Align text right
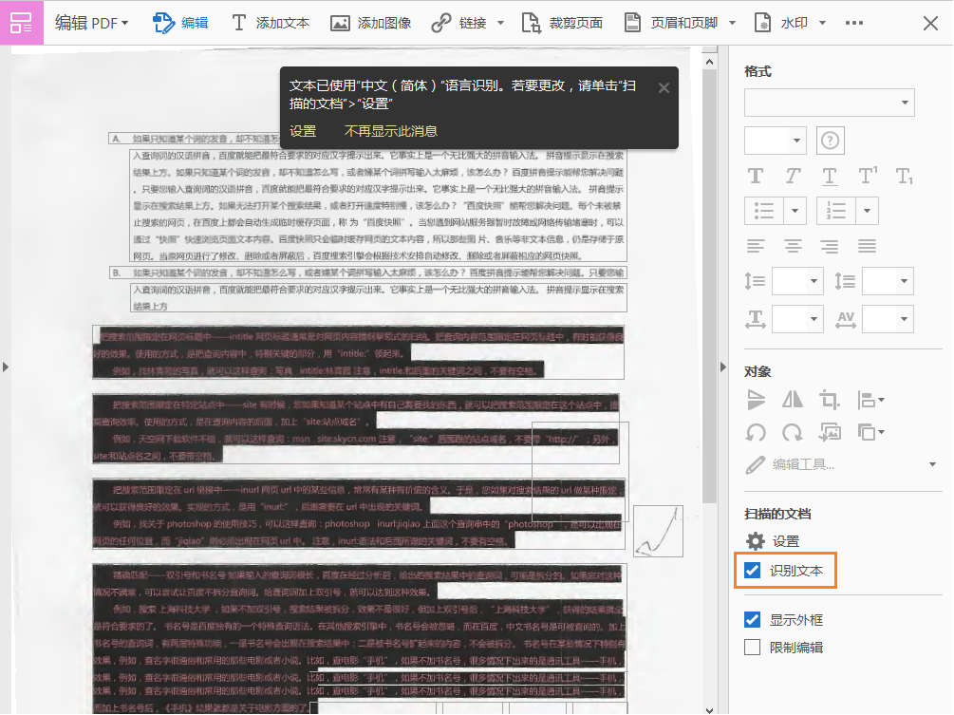954x715 pixels. tap(830, 246)
